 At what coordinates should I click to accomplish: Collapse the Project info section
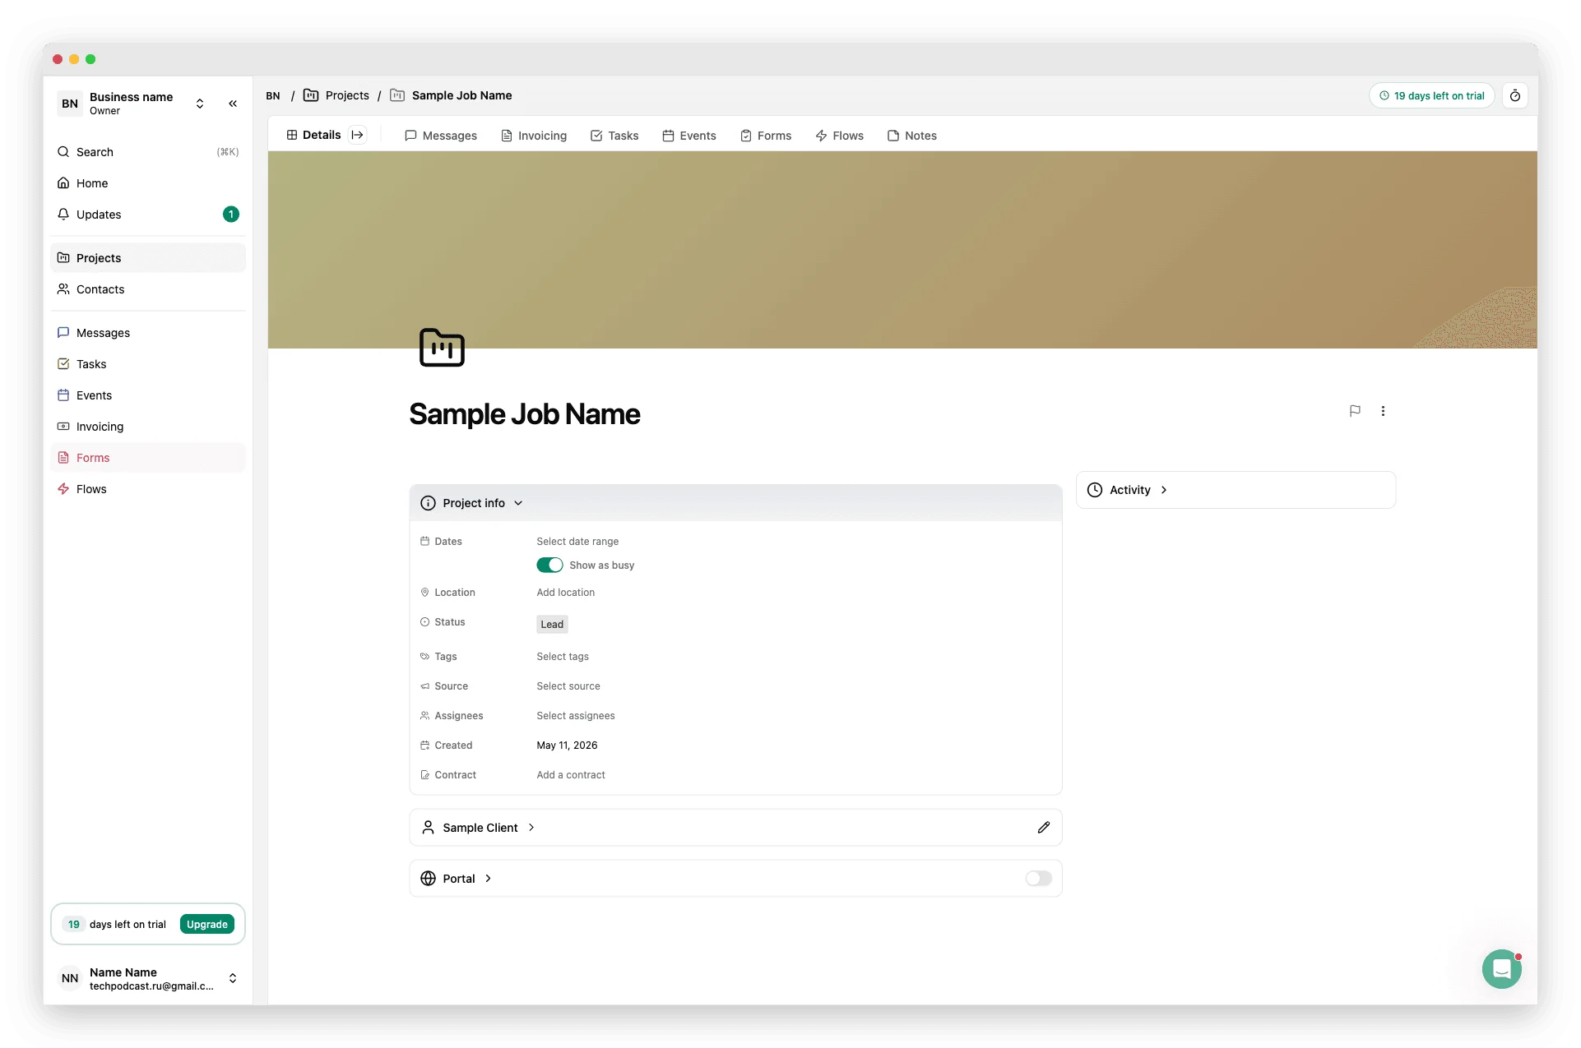[518, 503]
